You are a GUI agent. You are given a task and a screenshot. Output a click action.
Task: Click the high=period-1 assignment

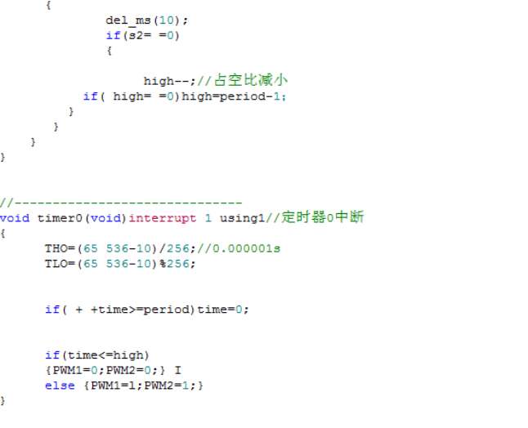click(234, 96)
